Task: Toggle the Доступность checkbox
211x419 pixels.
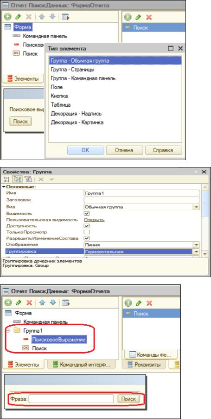Action: point(87,226)
